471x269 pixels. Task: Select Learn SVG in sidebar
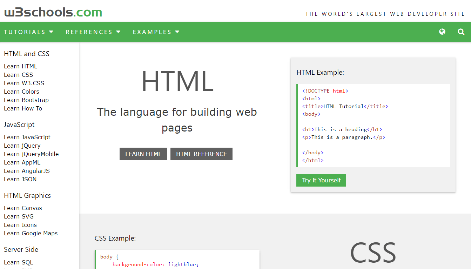19,216
